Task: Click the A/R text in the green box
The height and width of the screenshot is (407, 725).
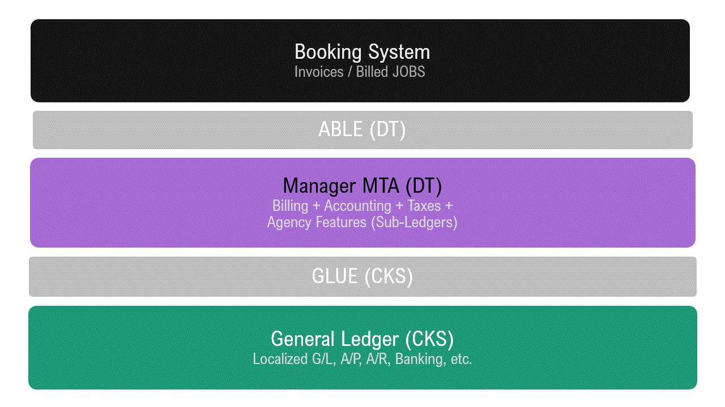Action: 379,359
